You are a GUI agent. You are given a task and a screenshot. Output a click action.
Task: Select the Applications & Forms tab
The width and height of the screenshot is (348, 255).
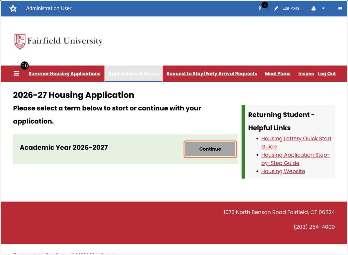[133, 74]
